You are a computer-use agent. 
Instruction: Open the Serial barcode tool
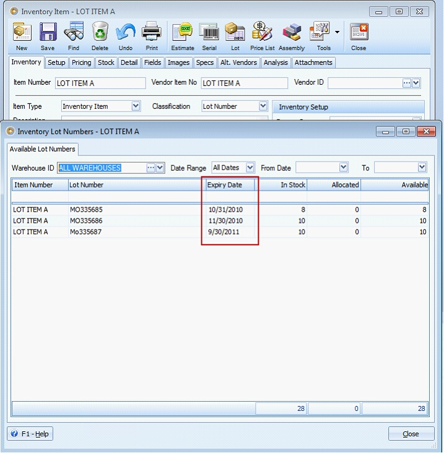(209, 36)
